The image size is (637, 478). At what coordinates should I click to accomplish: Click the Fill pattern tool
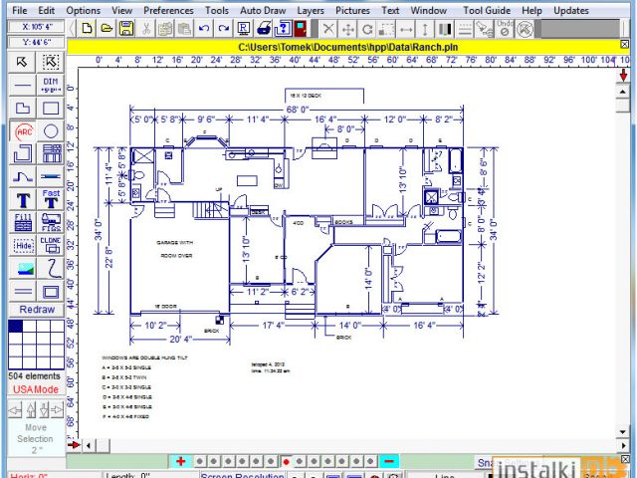[x=23, y=220]
